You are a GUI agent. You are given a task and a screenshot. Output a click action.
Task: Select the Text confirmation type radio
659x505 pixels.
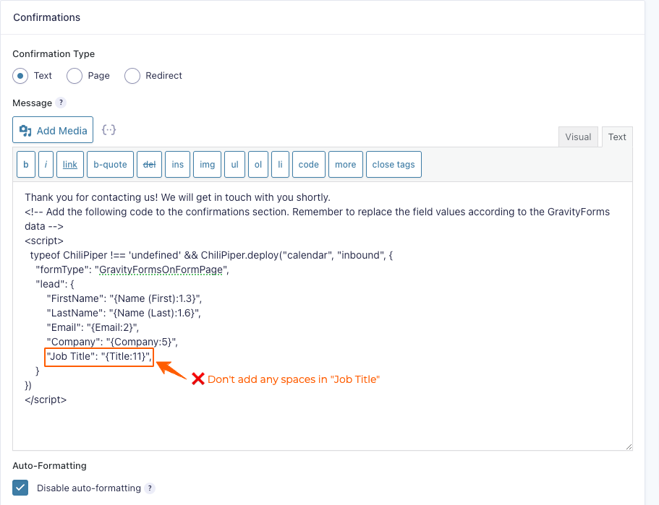[x=20, y=76]
